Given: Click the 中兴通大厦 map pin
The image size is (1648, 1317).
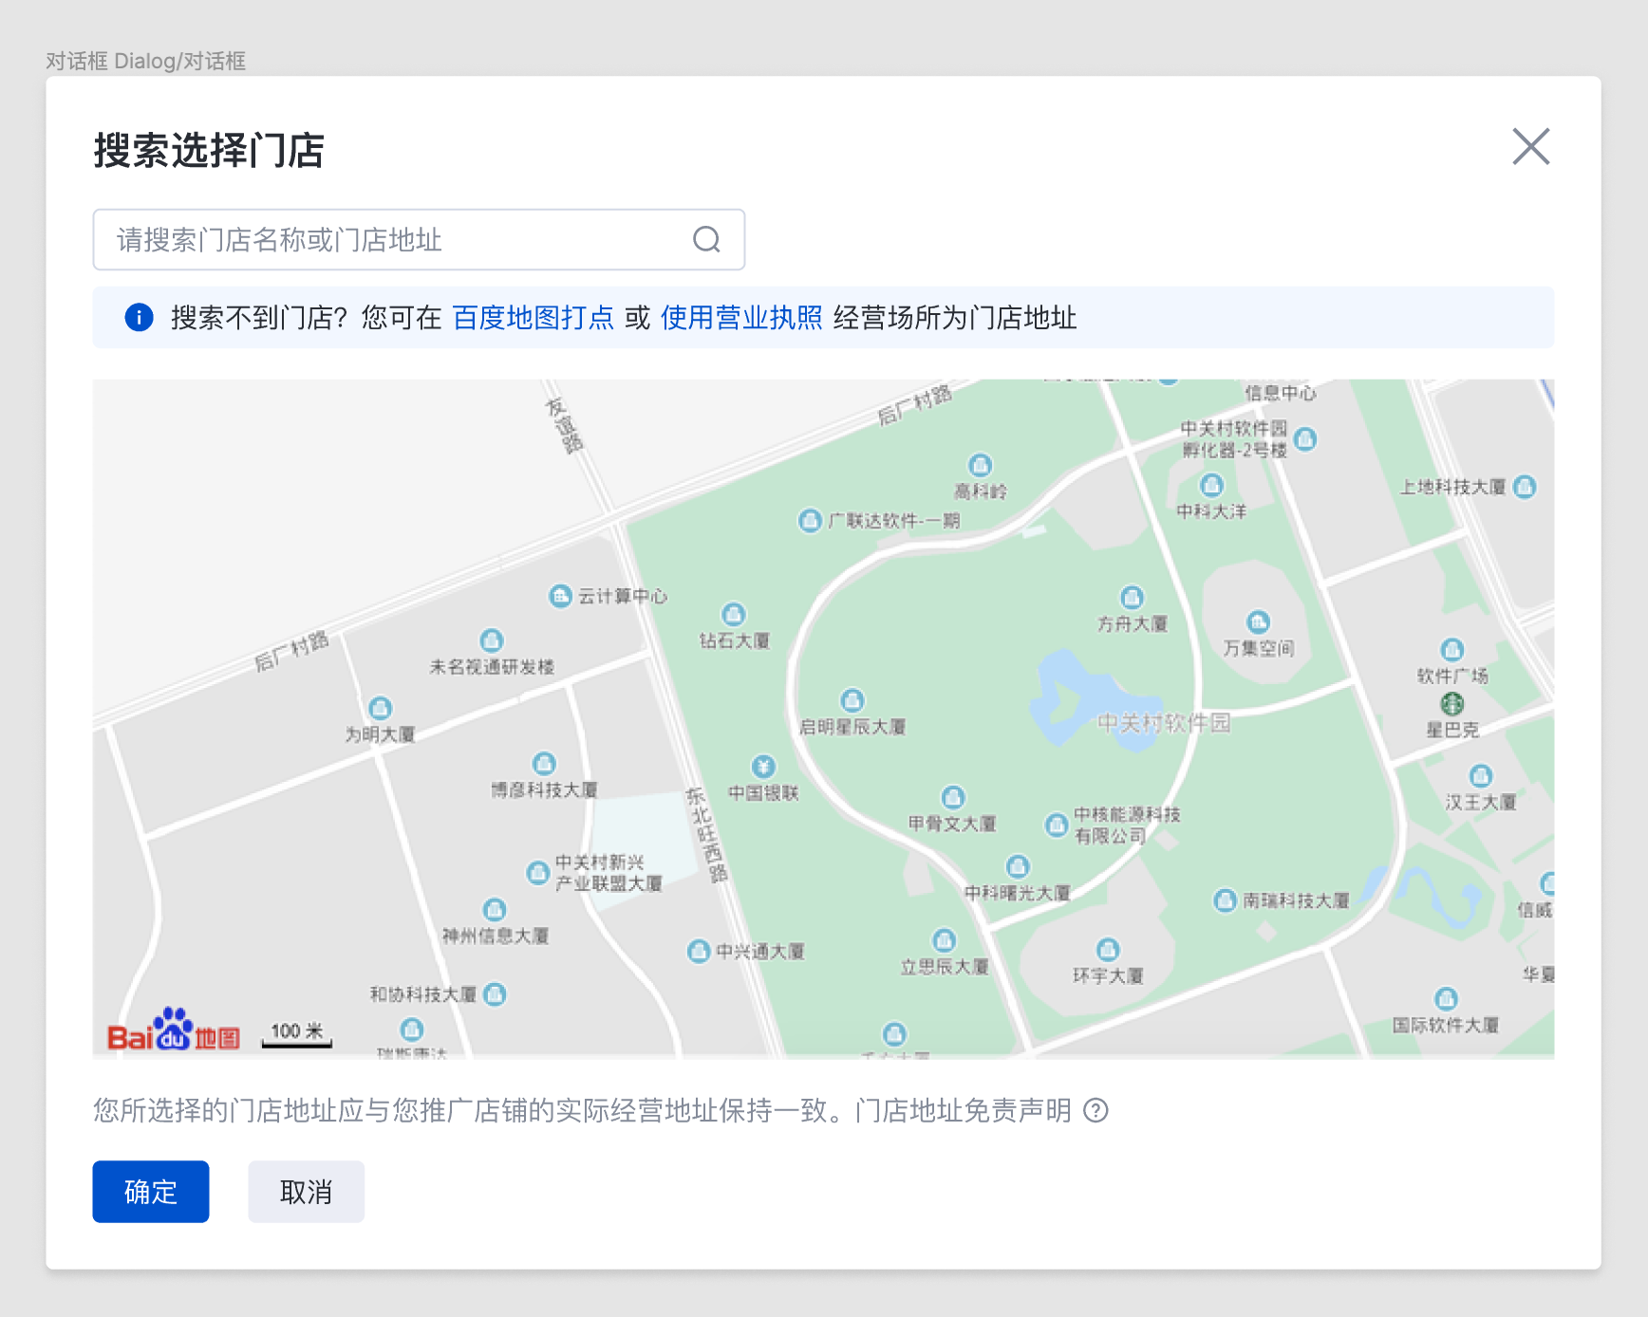Looking at the screenshot, I should (x=699, y=951).
